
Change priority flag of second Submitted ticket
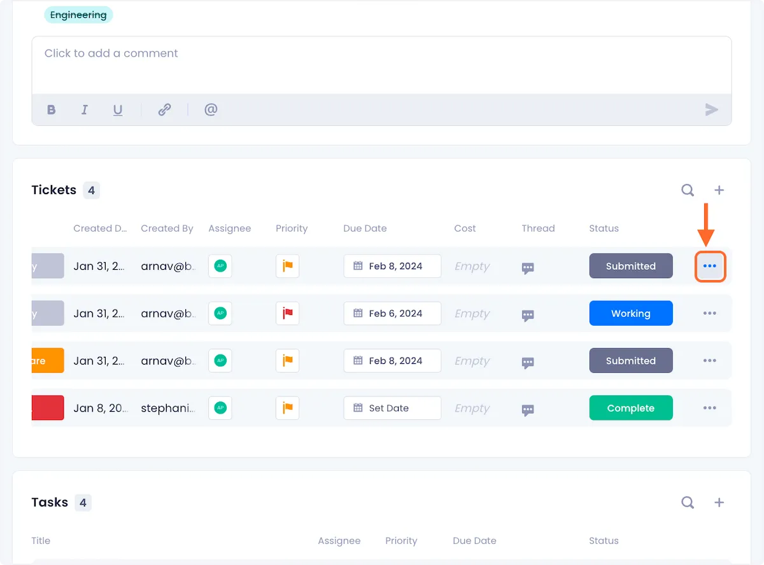click(x=288, y=360)
